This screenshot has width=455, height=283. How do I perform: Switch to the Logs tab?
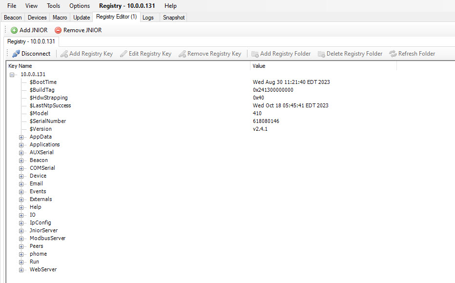tap(149, 17)
